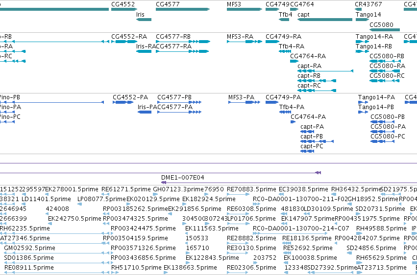Click the capt-PA CDS
The image size is (417, 275).
coord(307,132)
